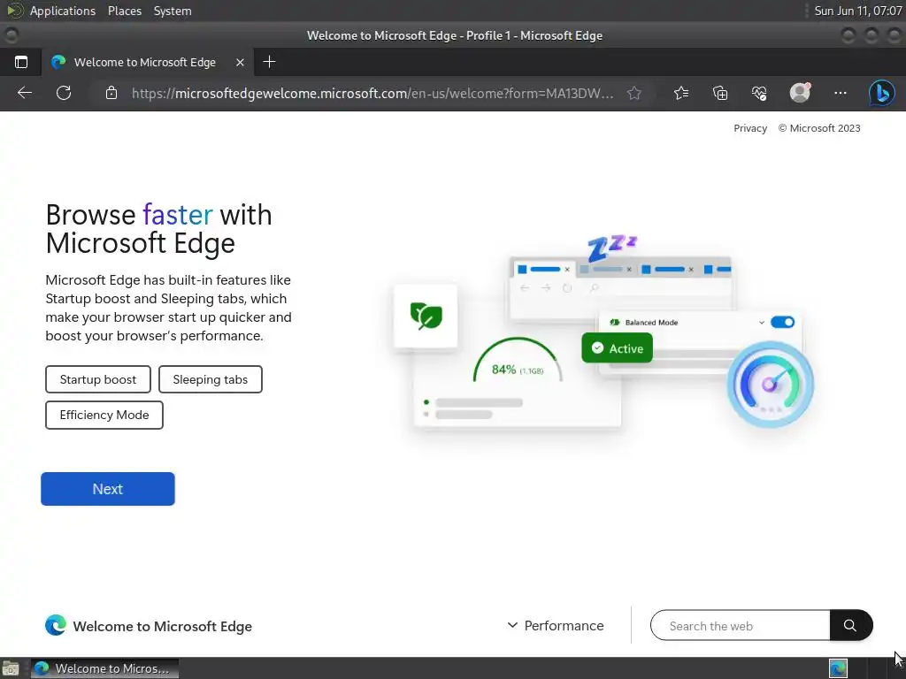Add page to favorites star icon
The height and width of the screenshot is (679, 906).
[x=634, y=93]
